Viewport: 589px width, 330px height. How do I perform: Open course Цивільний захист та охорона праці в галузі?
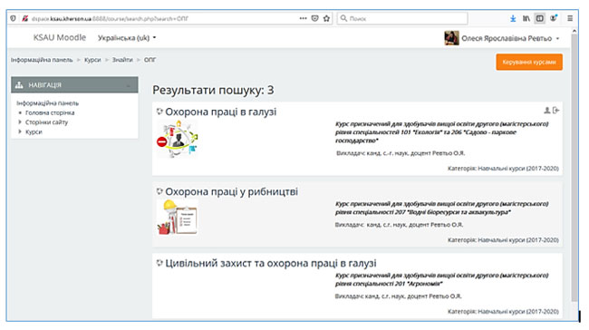[x=271, y=263]
